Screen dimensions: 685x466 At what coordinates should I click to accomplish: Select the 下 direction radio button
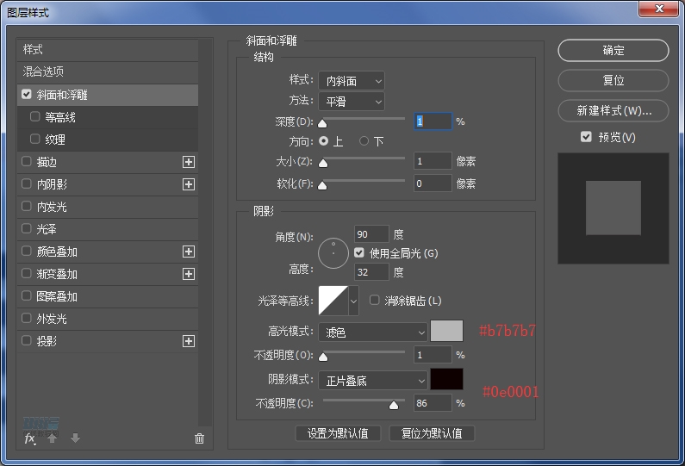tap(364, 140)
